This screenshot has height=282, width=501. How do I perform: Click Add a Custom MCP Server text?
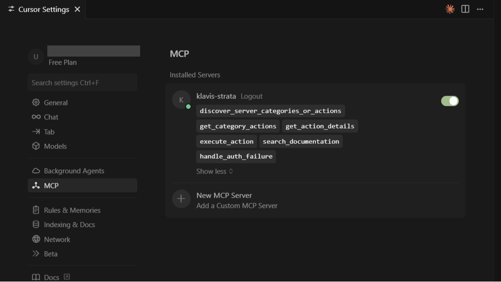[237, 205]
